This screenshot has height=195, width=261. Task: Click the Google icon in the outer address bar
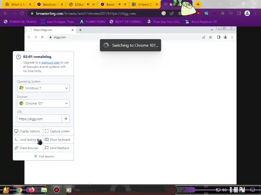point(164,13)
